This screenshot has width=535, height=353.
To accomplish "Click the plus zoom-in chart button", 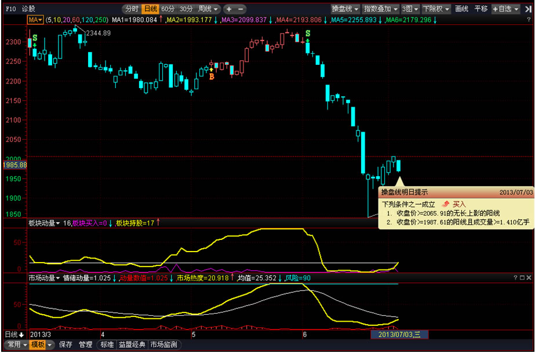I will click(229, 9).
